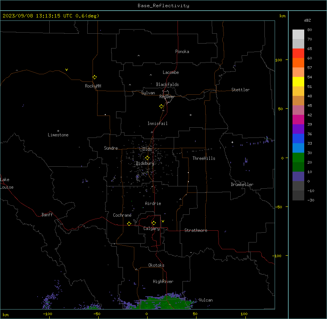Select the Sylvan label
The height and width of the screenshot is (319, 327).
[x=148, y=93]
